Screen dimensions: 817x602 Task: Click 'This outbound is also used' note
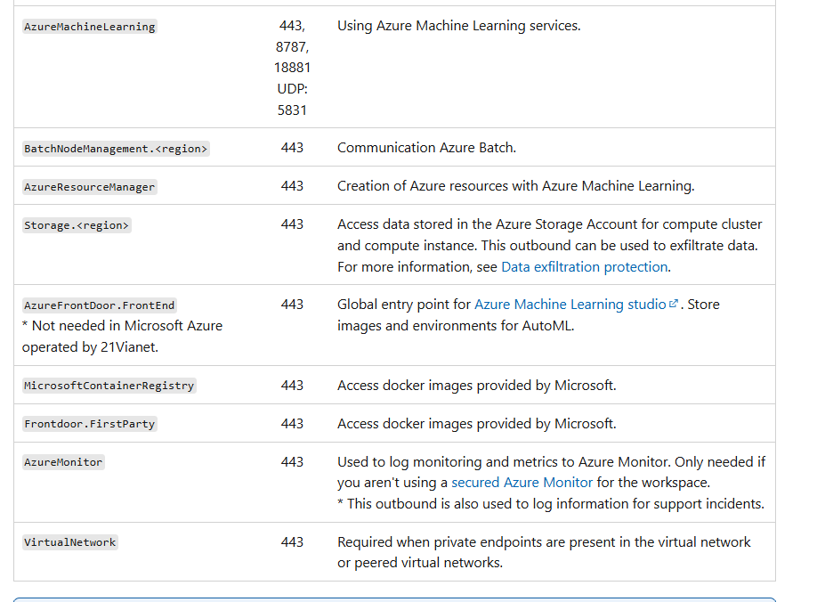click(x=551, y=504)
